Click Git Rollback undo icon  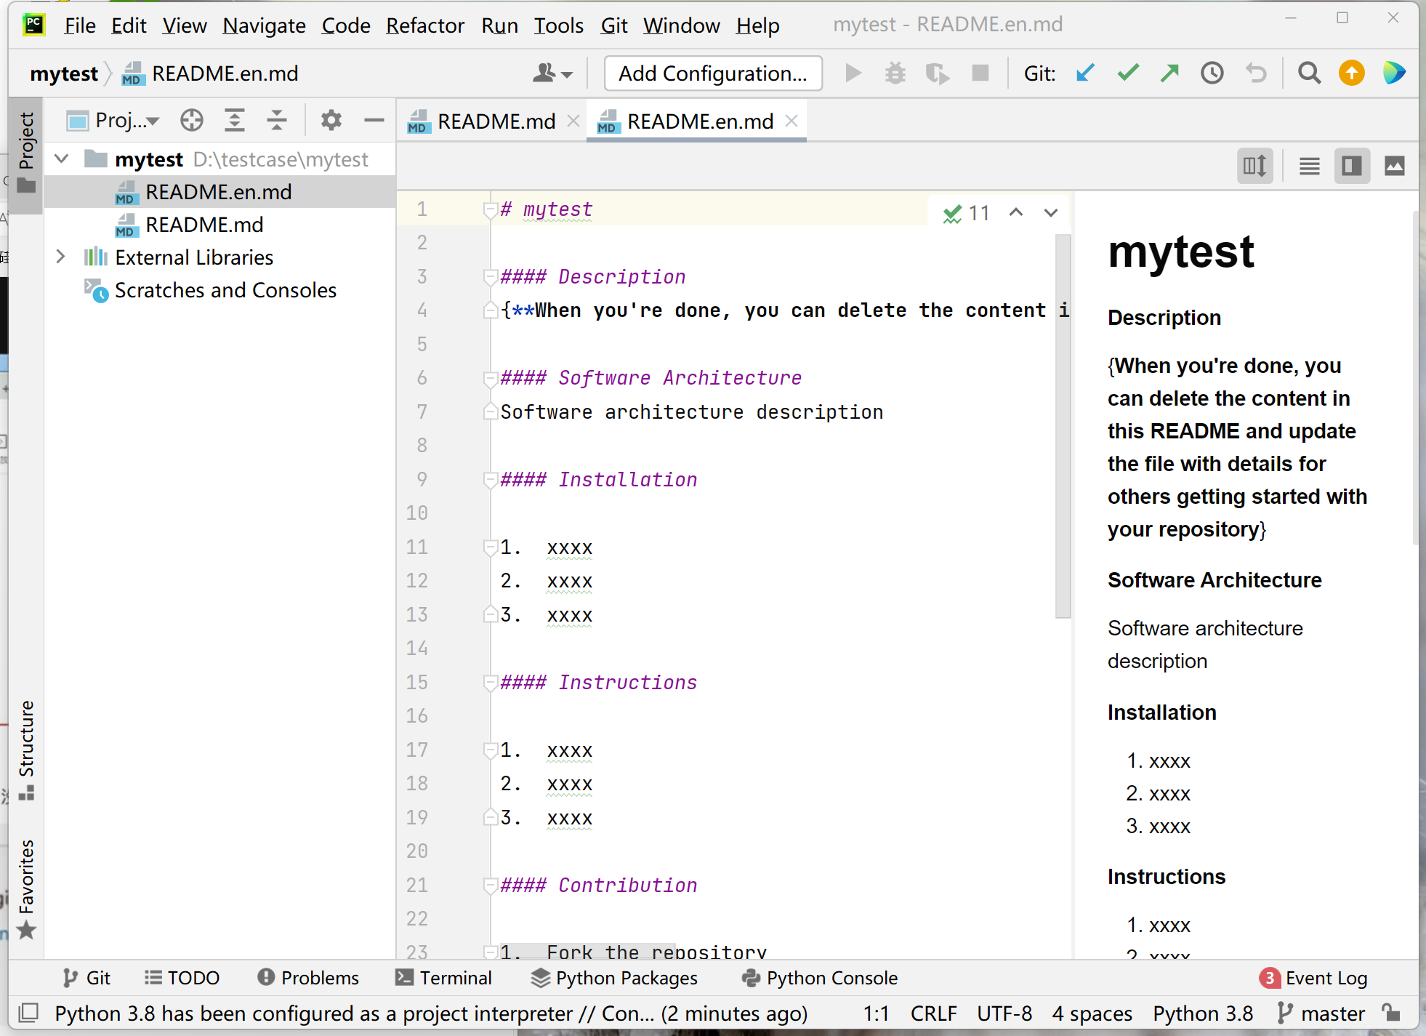click(1255, 73)
